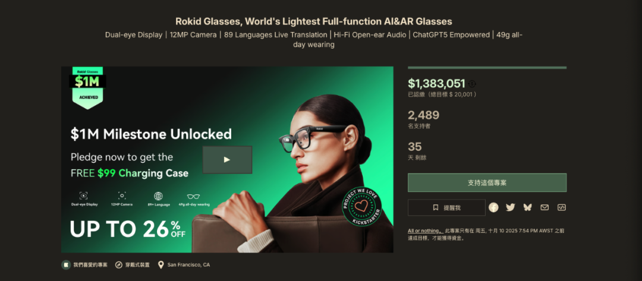Click the green 支持這個專案 button
The width and height of the screenshot is (642, 281).
pyautogui.click(x=487, y=182)
